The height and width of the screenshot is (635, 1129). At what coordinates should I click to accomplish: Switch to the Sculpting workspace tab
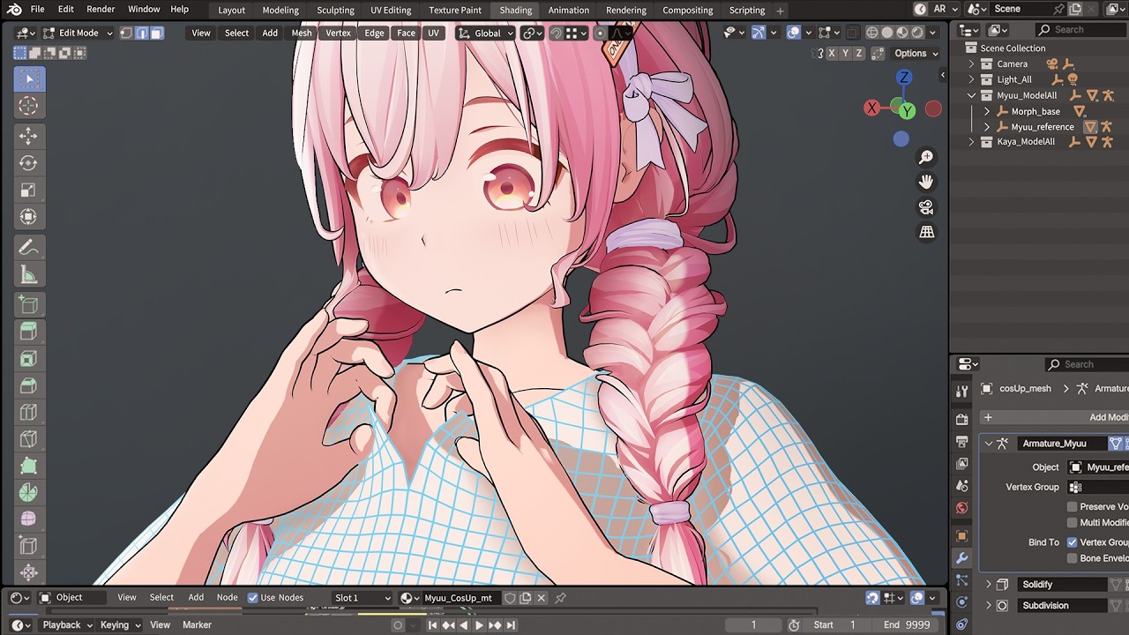click(335, 11)
